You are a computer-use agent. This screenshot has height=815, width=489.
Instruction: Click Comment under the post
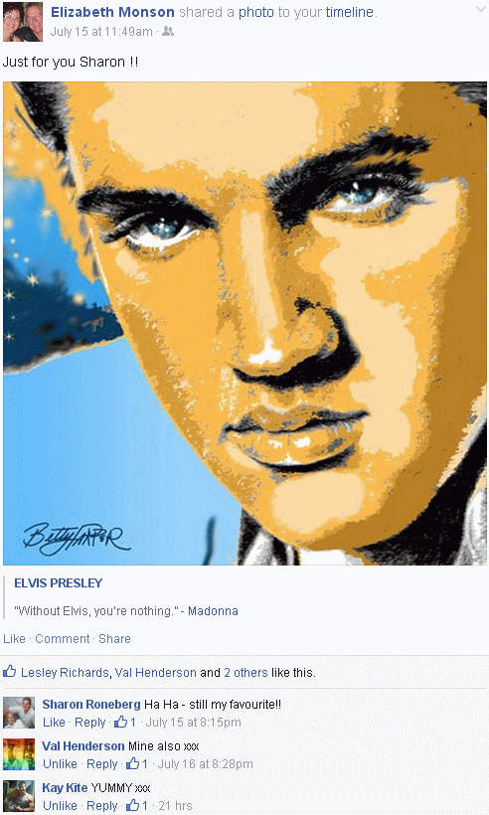coord(63,639)
